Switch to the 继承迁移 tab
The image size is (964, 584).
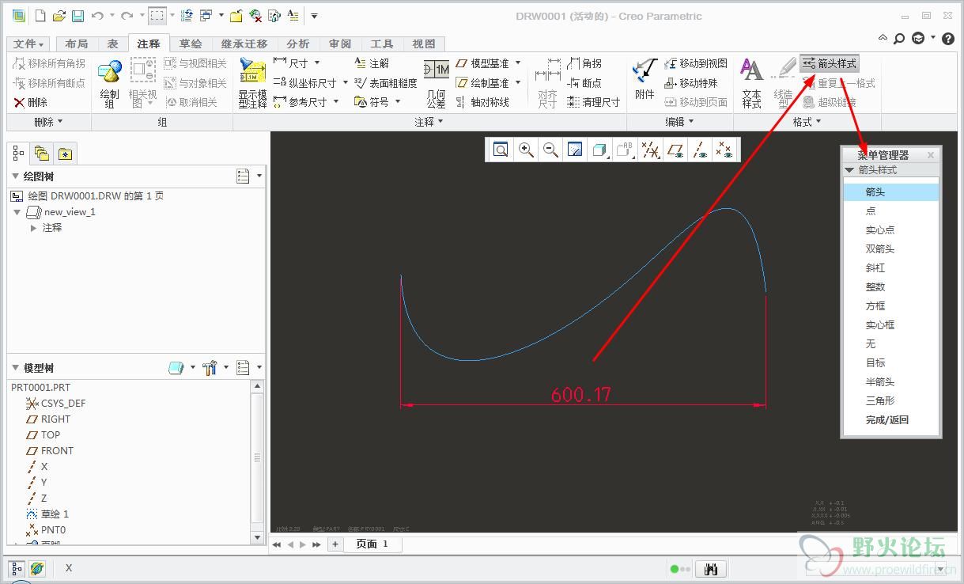coord(244,44)
